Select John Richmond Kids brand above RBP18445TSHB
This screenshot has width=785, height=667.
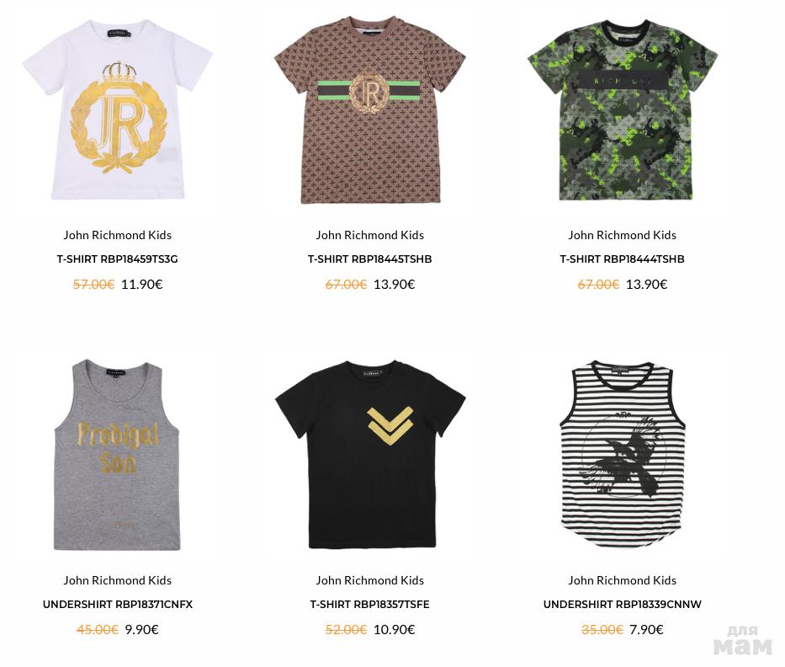(369, 235)
